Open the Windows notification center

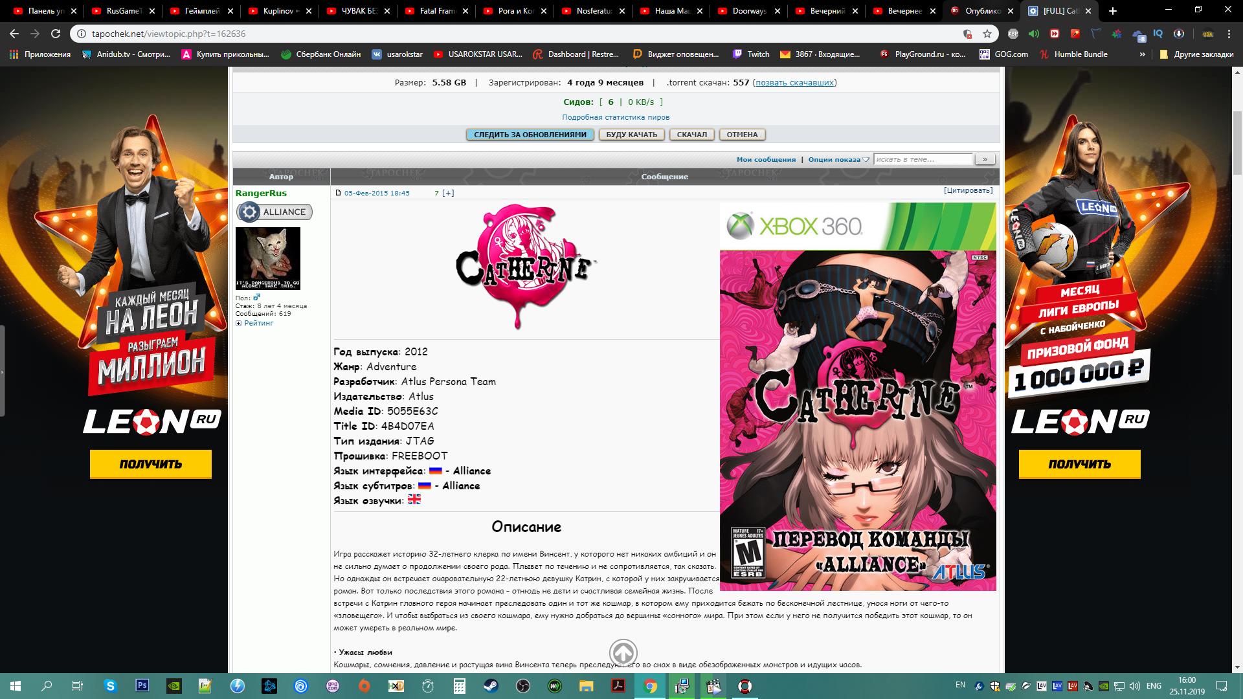tap(1223, 686)
